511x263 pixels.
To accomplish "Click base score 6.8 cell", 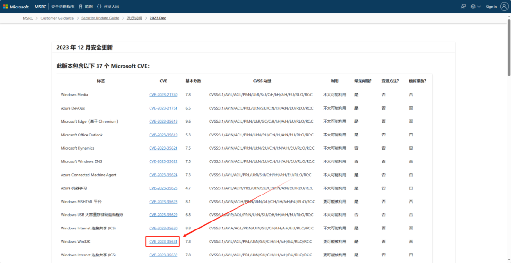I will coord(188,214).
